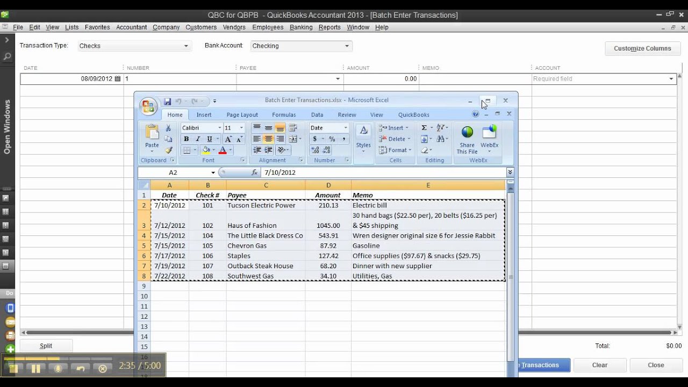Open the WebEx ribbon button

(x=490, y=139)
